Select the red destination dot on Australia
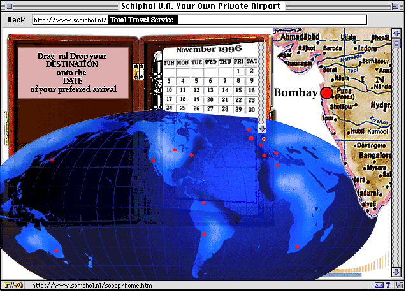This screenshot has width=406, height=299. (57, 251)
